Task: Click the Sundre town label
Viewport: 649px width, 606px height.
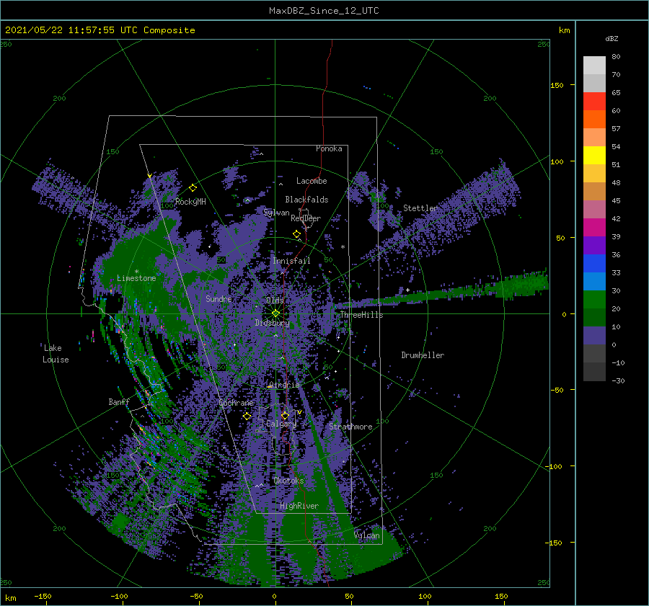Action: [x=218, y=298]
